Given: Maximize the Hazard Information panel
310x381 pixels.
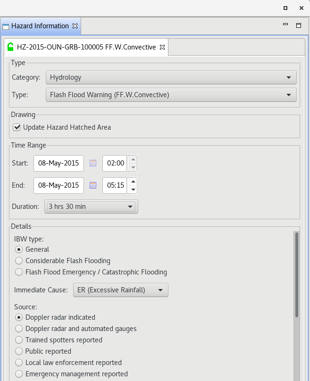Looking at the screenshot, I should tap(299, 25).
